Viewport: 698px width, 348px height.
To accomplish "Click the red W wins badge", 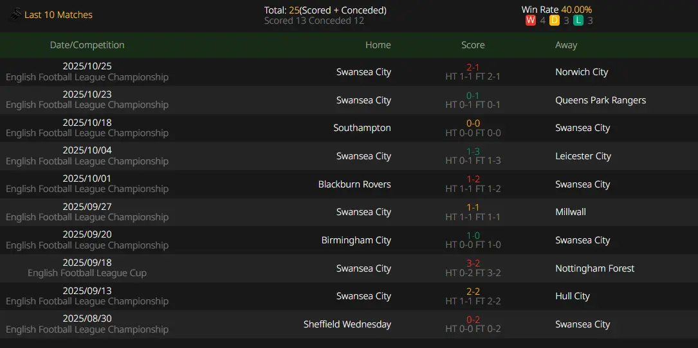I will (x=530, y=21).
